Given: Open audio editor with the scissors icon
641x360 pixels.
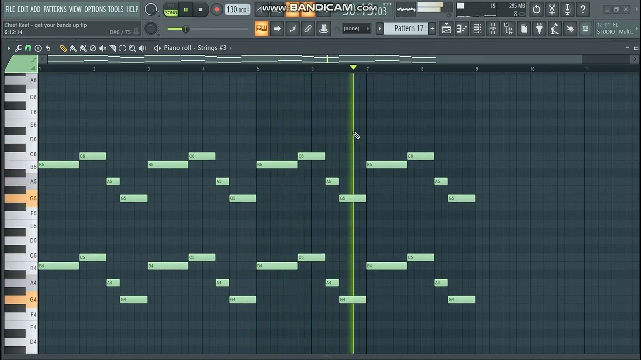Looking at the screenshot, I should 552,9.
